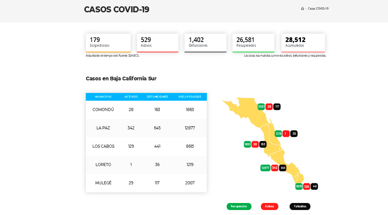
Task: Click the black 441 deaths badge on map
Action: [x=314, y=186]
